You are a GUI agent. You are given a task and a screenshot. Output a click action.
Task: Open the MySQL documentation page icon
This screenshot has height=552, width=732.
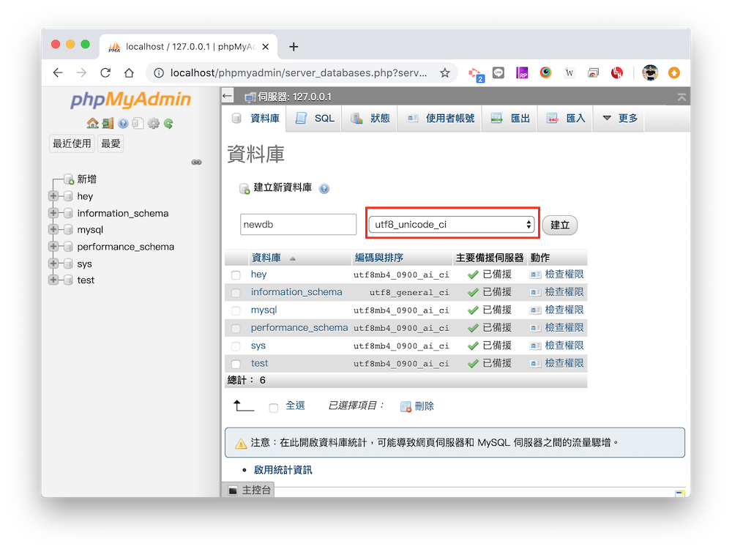[138, 123]
